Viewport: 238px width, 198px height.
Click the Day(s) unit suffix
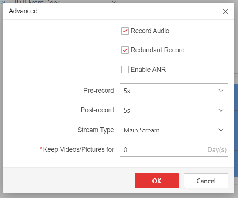217,150
